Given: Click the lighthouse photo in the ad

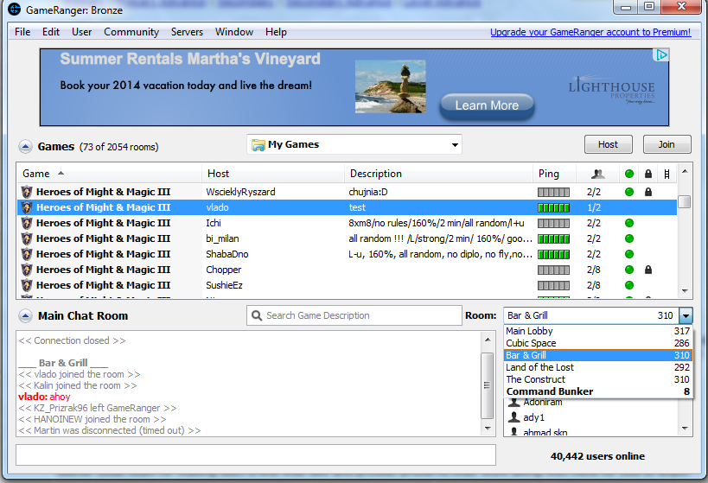Looking at the screenshot, I should [x=391, y=86].
